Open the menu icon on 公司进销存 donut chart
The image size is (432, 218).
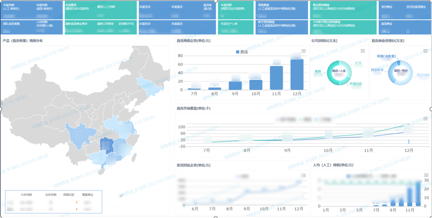[x=363, y=51]
